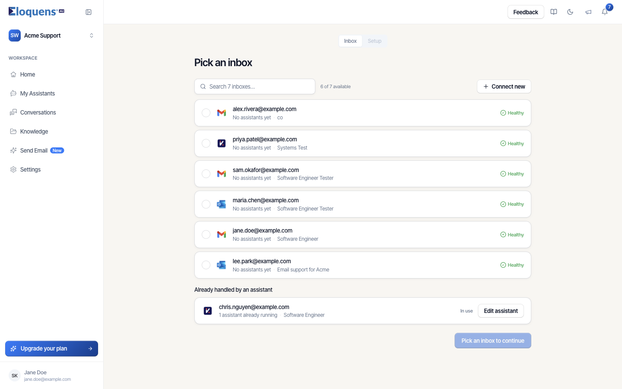Collapse the sidebar panel icon

coord(89,12)
